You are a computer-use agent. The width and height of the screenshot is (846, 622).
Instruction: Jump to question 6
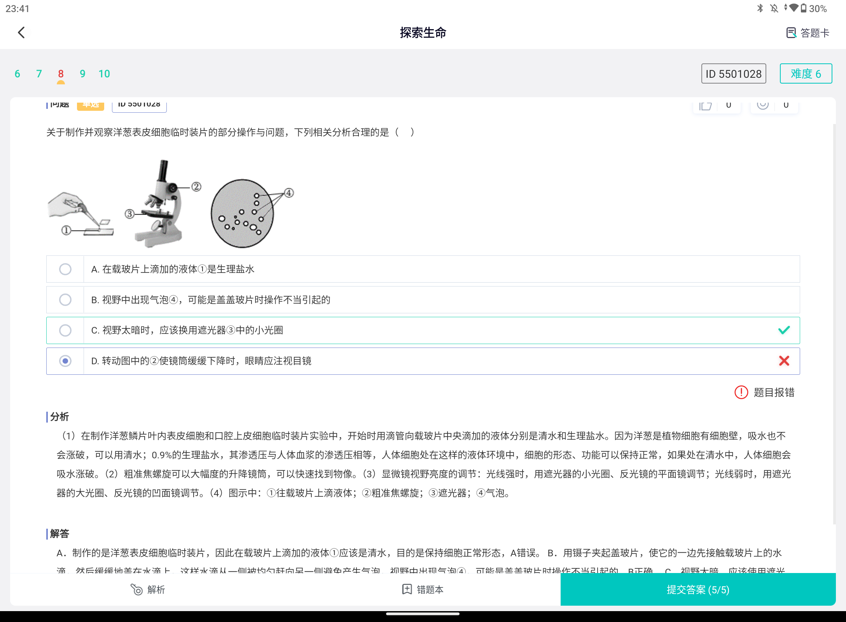click(17, 73)
